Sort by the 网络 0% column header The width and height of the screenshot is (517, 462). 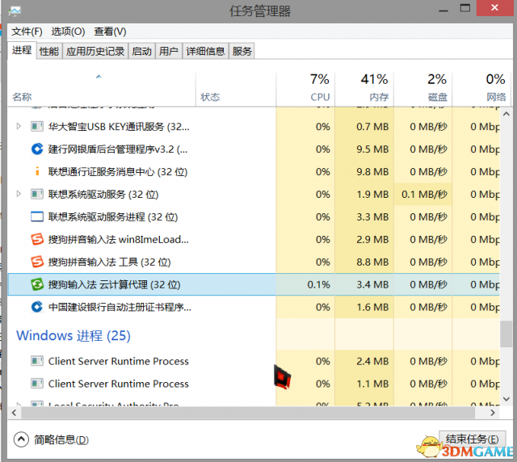481,88
